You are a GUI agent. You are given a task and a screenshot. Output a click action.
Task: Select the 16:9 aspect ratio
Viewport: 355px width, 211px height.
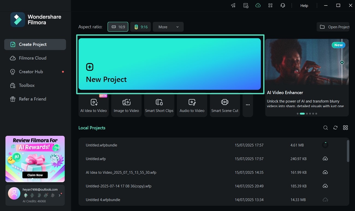point(118,27)
